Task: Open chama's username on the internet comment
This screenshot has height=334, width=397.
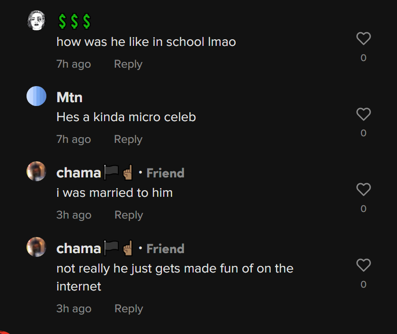Action: pos(79,249)
